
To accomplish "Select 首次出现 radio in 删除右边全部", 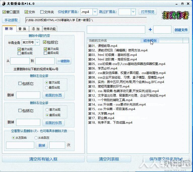I will pos(47,110).
